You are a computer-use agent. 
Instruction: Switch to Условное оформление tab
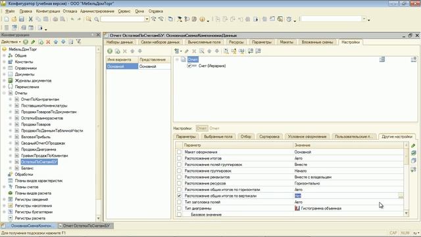307,136
